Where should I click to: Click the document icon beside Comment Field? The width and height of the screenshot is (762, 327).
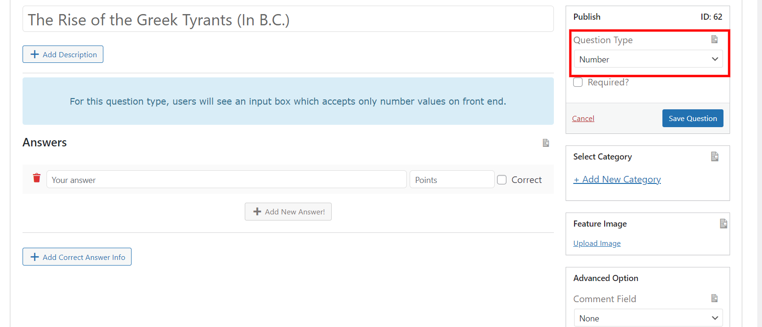click(714, 298)
